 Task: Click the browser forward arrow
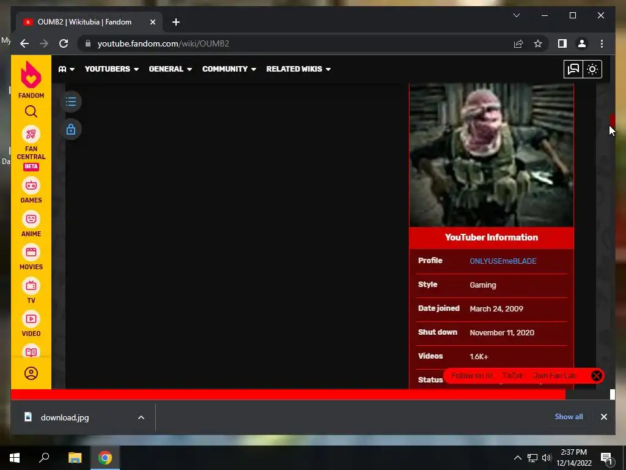(x=44, y=43)
